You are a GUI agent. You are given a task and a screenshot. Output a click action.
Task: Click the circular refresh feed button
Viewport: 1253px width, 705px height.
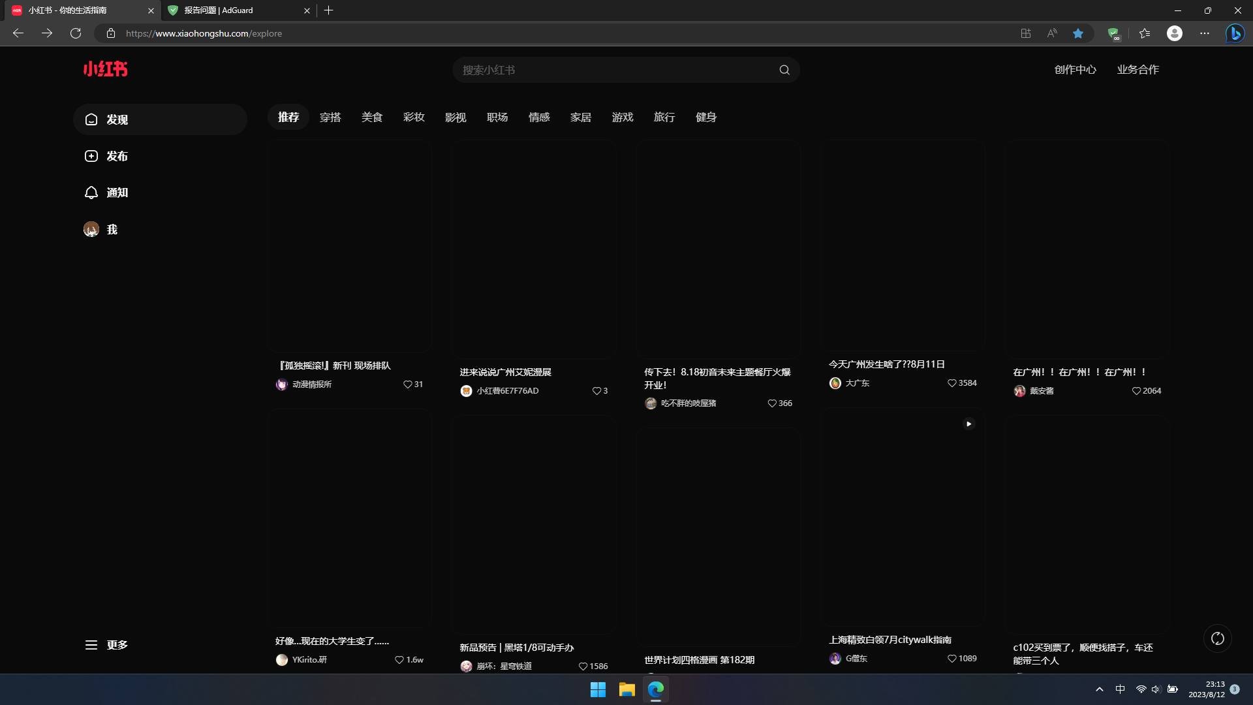tap(1217, 638)
